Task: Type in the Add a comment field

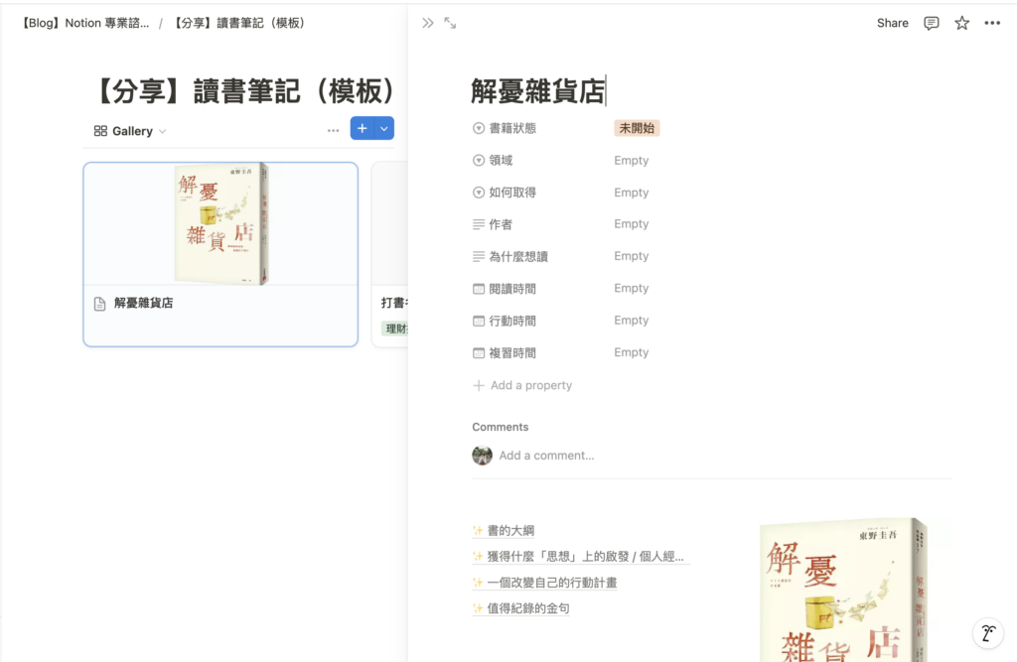Action: (x=546, y=456)
